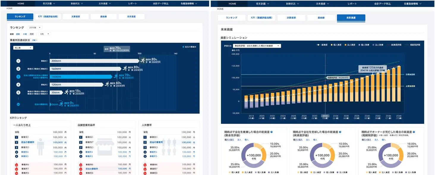Switch the ranking period to 半期
This screenshot has height=175, width=435.
coord(25,34)
